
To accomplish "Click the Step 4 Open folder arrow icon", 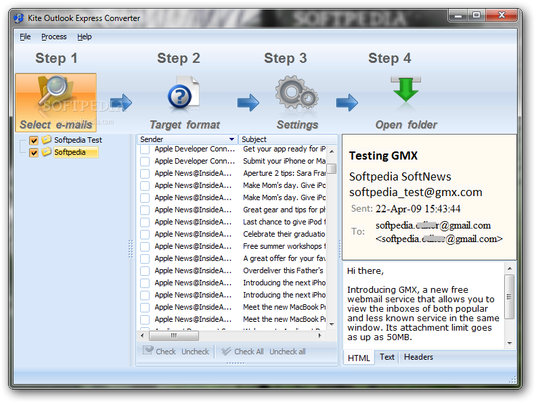I will tap(406, 89).
